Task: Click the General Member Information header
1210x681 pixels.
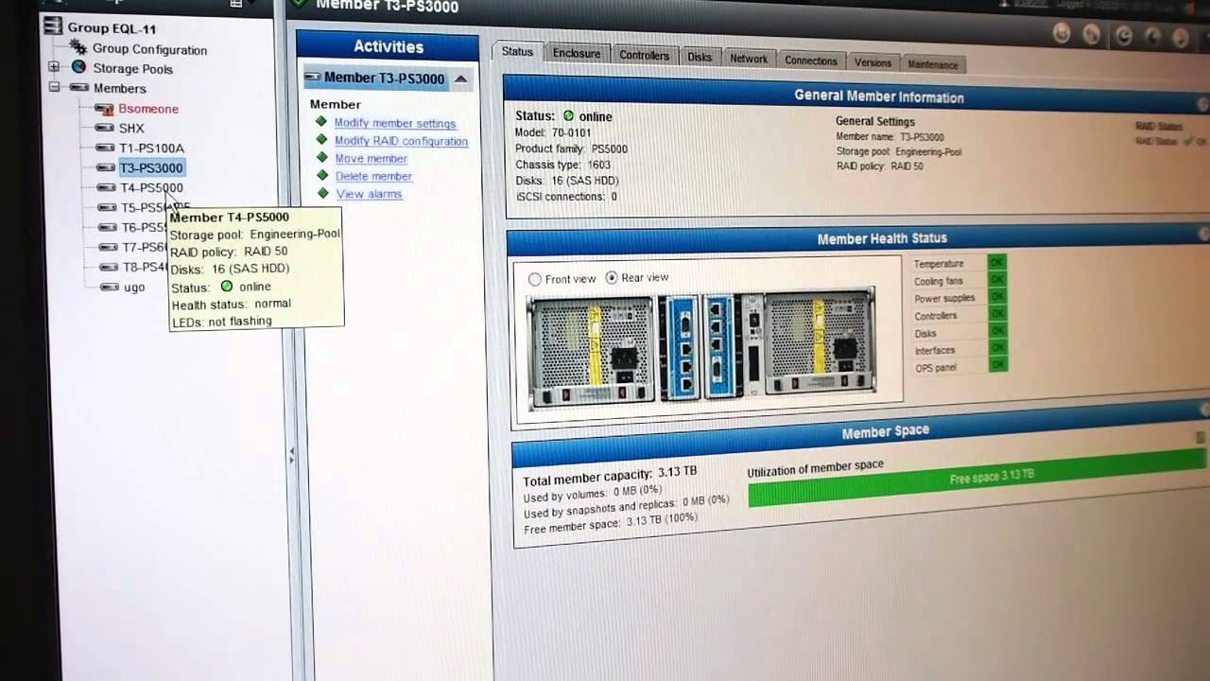Action: pos(856,96)
